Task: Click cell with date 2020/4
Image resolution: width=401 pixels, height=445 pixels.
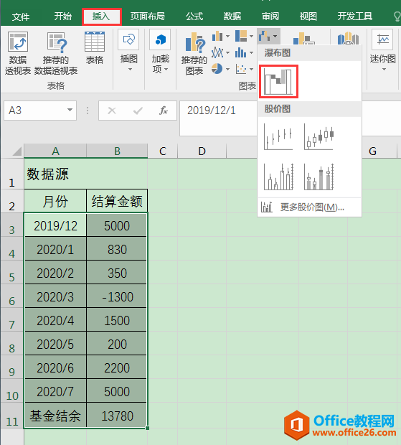Action: coord(55,320)
